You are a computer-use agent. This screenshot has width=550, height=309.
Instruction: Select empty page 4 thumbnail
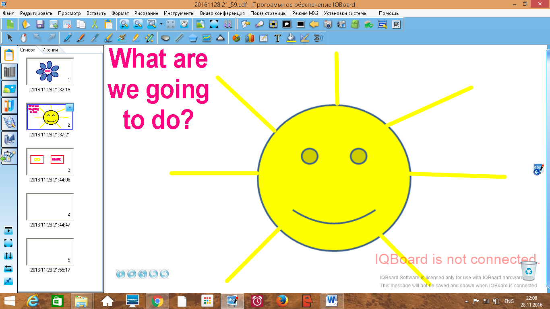click(50, 206)
